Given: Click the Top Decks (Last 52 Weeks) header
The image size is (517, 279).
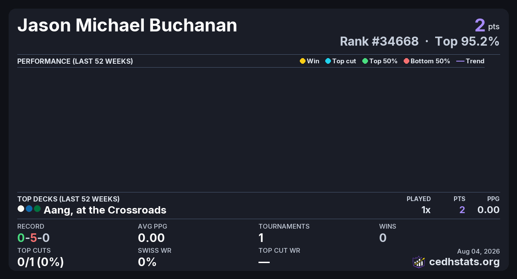Looking at the screenshot, I should coord(69,199).
